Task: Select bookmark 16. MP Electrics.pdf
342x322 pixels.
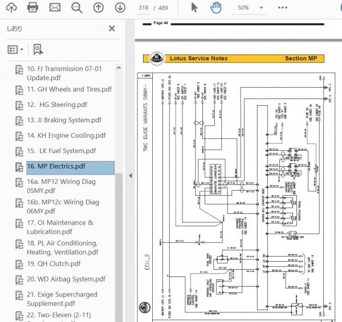Action: [71, 168]
